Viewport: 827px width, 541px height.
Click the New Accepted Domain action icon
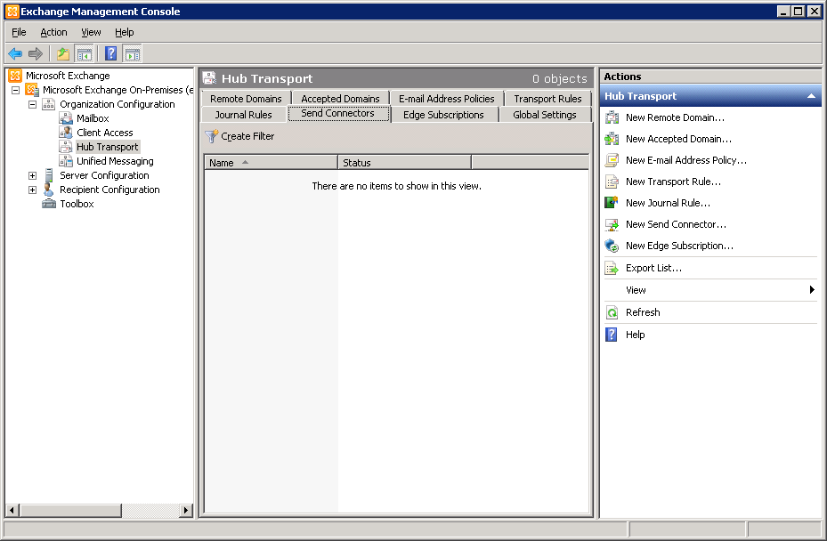pos(612,139)
